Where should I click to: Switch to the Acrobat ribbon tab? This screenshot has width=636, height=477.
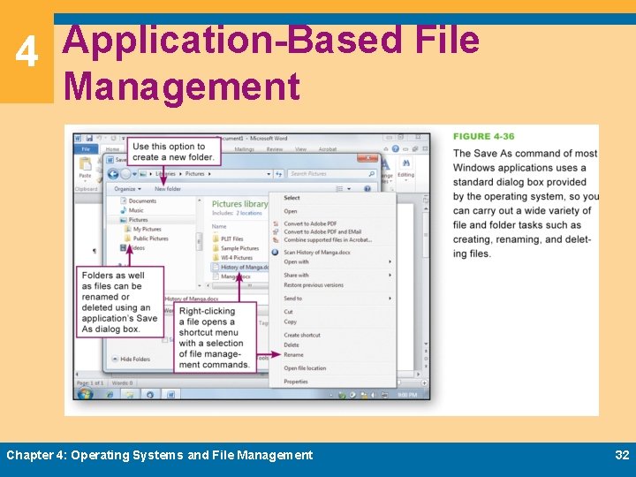click(328, 149)
